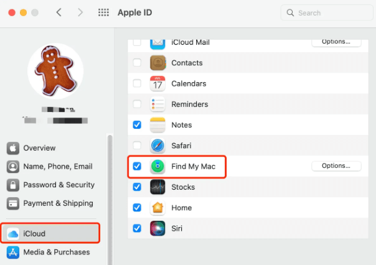Uncheck the Find My Mac checkbox
Screen dimensions: 376x265
(138, 166)
